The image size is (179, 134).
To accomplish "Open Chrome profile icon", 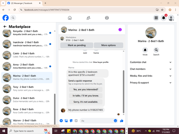I will click(x=170, y=10).
